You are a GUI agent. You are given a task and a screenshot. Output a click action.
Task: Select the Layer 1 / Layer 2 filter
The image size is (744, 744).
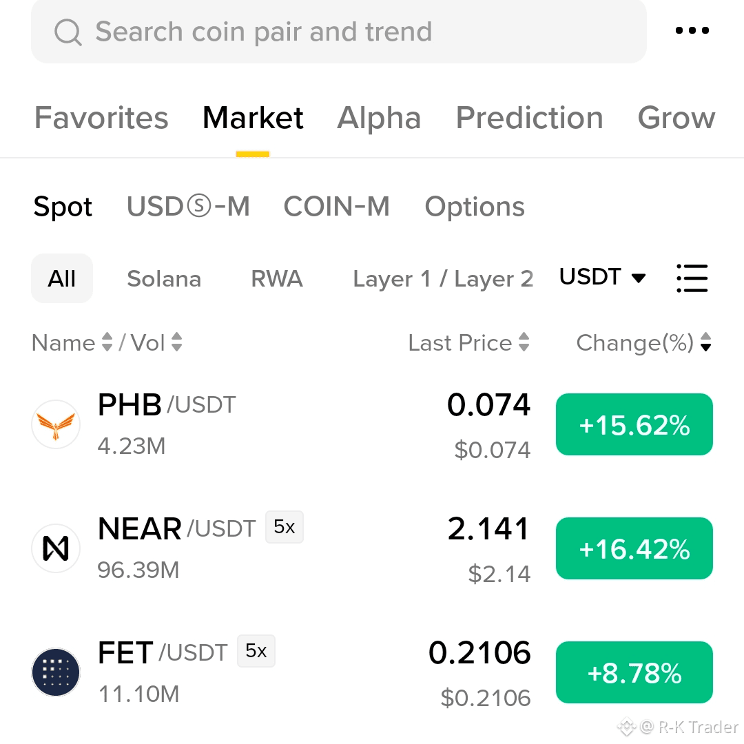tap(443, 278)
